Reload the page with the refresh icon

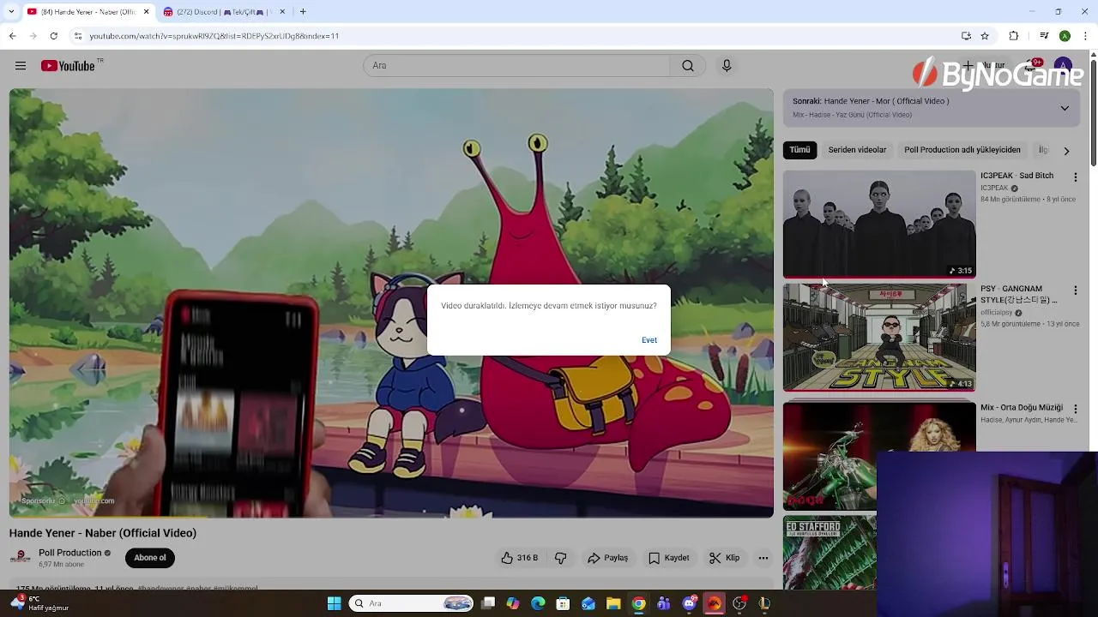(x=53, y=36)
